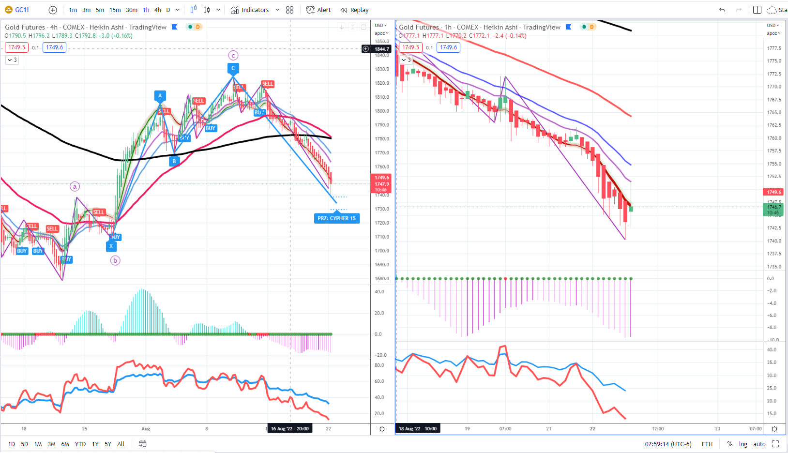Open indicator templates grid icon
Viewport: 788px width, 453px height.
[x=290, y=10]
